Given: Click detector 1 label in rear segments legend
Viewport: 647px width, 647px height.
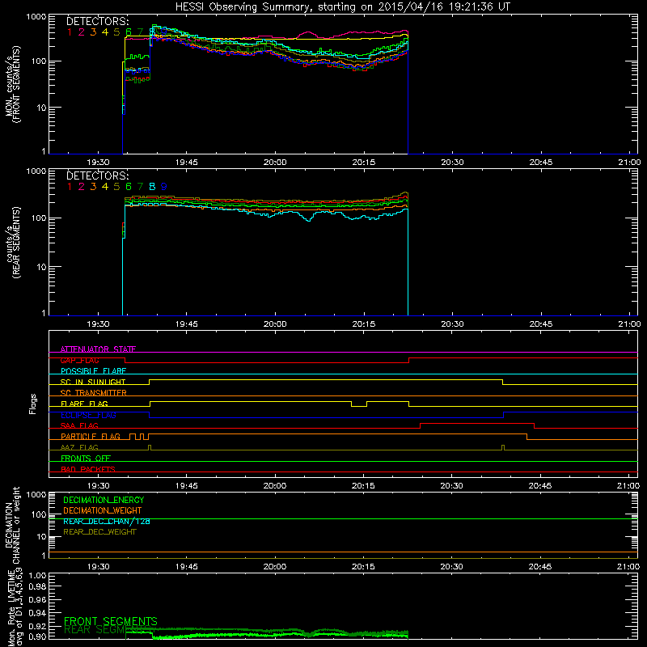Looking at the screenshot, I should tap(70, 187).
